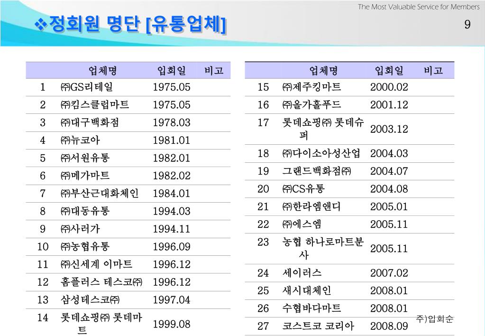This screenshot has height=336, width=485.
Task: Click 삼성테스코㈜ in row 13
Action: [x=90, y=299]
